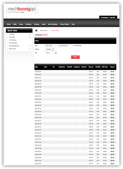Click the end date input field

(66, 46)
